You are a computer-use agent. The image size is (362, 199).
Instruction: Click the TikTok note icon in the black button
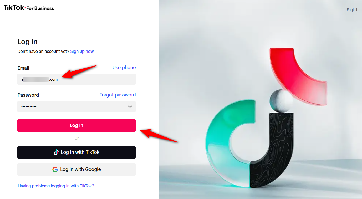(x=56, y=152)
